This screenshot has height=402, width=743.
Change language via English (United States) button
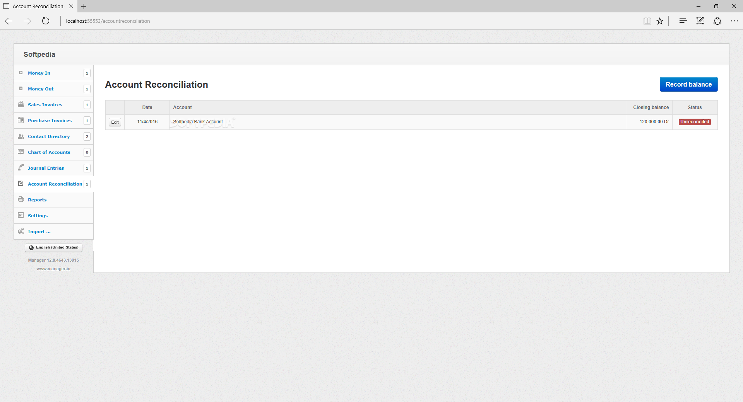coord(53,247)
